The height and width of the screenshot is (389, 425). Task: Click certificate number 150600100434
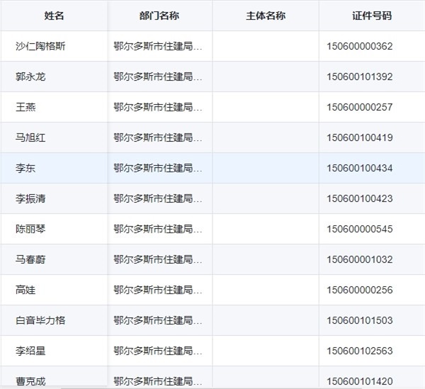click(x=360, y=168)
